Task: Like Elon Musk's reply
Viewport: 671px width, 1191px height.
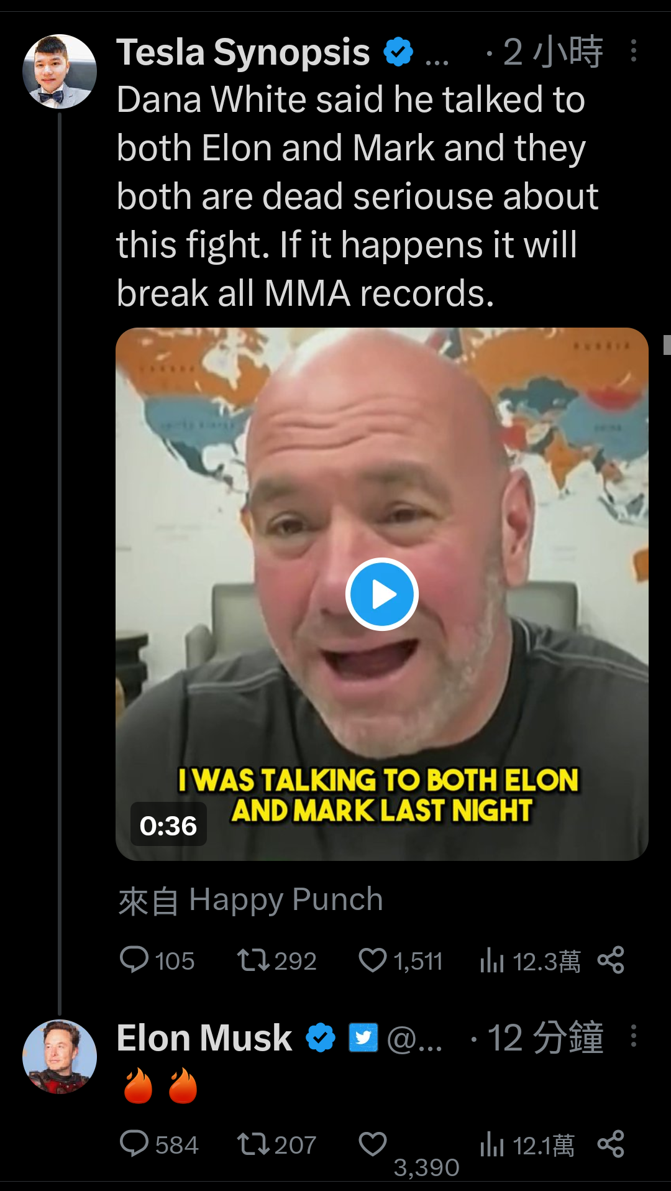Action: 373,1144
